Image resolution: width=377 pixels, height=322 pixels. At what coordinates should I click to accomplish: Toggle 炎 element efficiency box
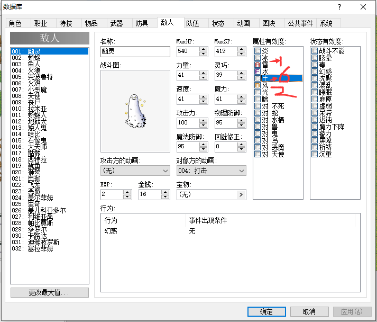click(x=258, y=51)
